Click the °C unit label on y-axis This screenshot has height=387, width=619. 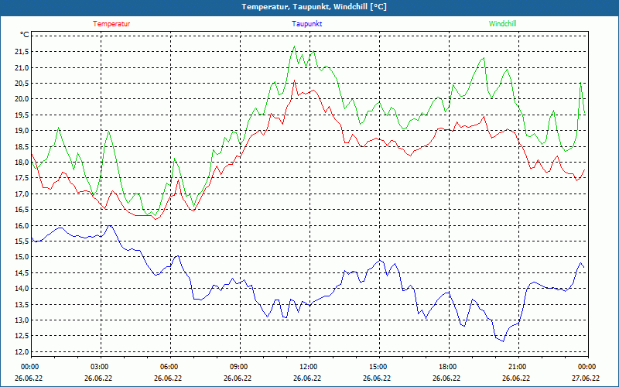25,35
